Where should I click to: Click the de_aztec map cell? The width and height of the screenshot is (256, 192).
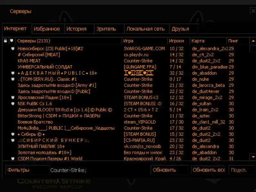tap(201, 116)
